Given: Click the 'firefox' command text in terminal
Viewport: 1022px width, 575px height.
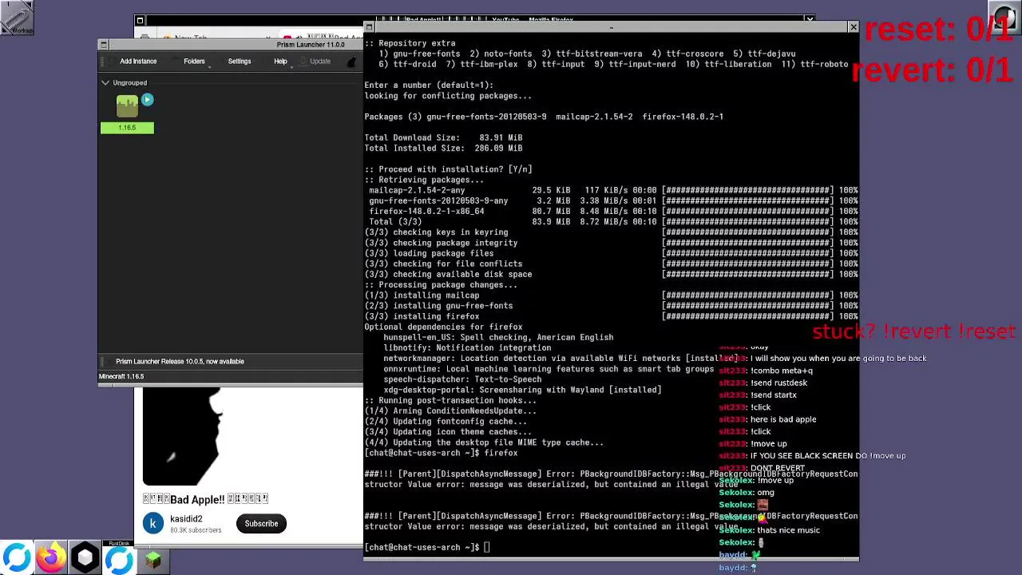Looking at the screenshot, I should (501, 454).
